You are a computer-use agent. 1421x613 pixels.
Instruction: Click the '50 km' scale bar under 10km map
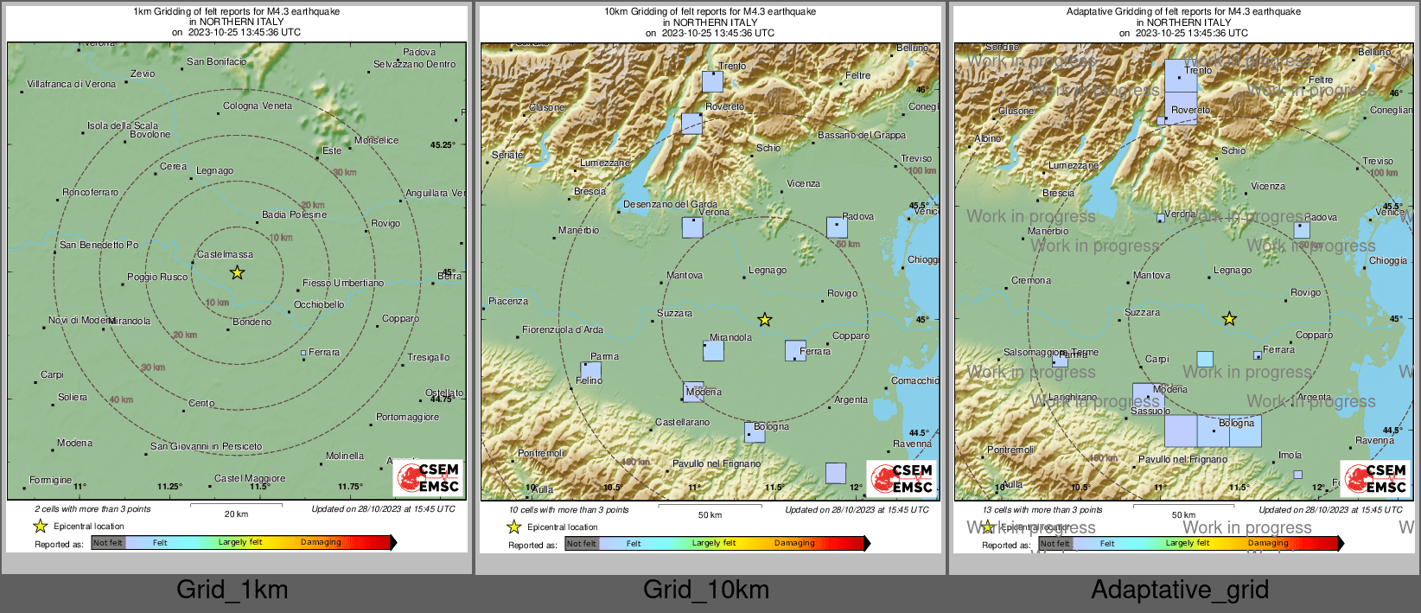pos(710,510)
